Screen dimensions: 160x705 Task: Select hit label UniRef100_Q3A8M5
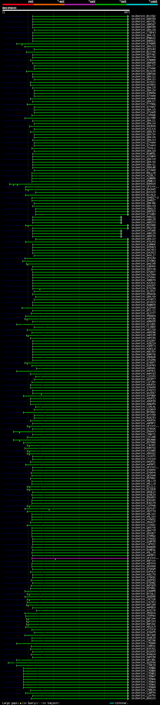(x=143, y=591)
